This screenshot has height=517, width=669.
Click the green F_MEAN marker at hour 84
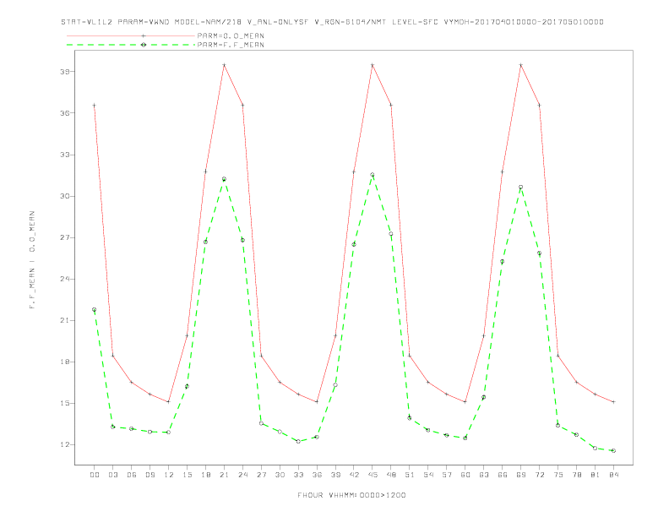click(613, 450)
